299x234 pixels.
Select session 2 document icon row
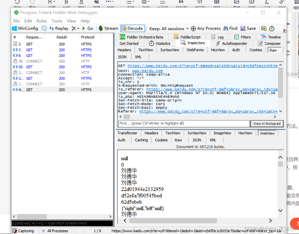pos(15,44)
